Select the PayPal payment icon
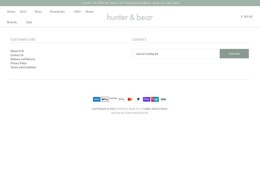This screenshot has width=260, height=195. [x=138, y=99]
